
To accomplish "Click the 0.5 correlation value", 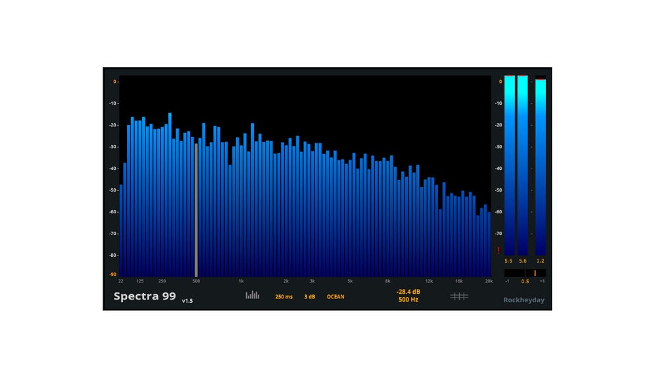I will tap(525, 281).
